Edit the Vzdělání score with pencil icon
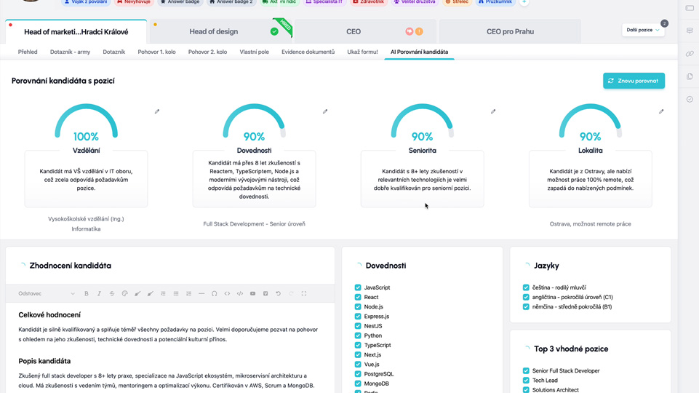This screenshot has height=393, width=699. point(157,111)
